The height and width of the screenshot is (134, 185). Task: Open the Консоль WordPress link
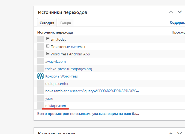tap(61, 76)
